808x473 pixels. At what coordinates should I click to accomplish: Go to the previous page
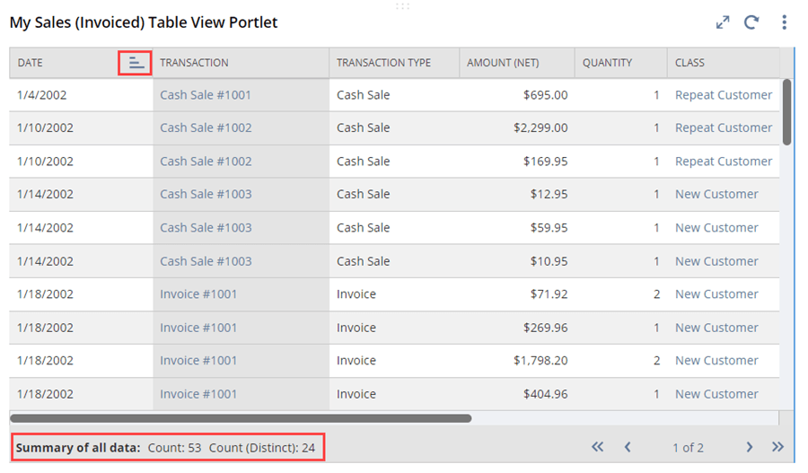(628, 447)
